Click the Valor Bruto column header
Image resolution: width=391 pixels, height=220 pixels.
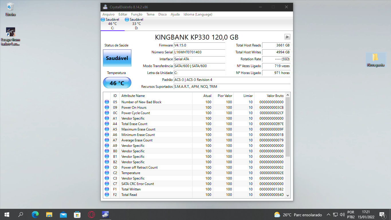tap(270, 96)
